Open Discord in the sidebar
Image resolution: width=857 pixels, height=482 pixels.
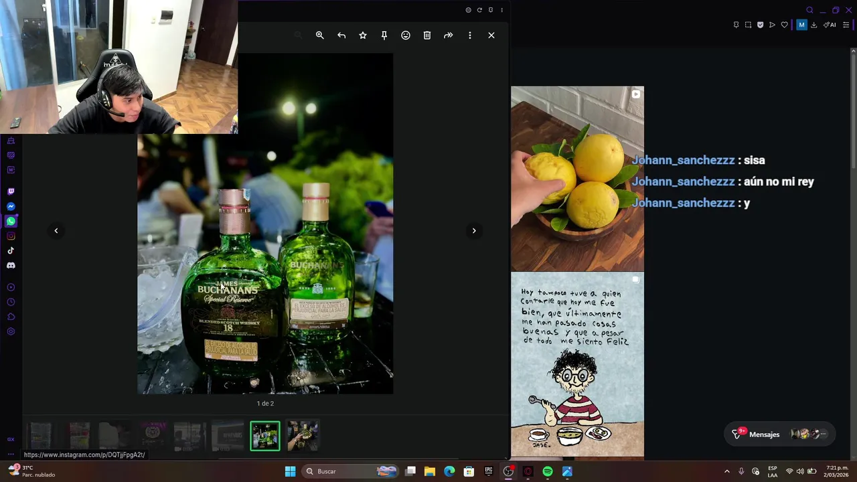pos(11,265)
